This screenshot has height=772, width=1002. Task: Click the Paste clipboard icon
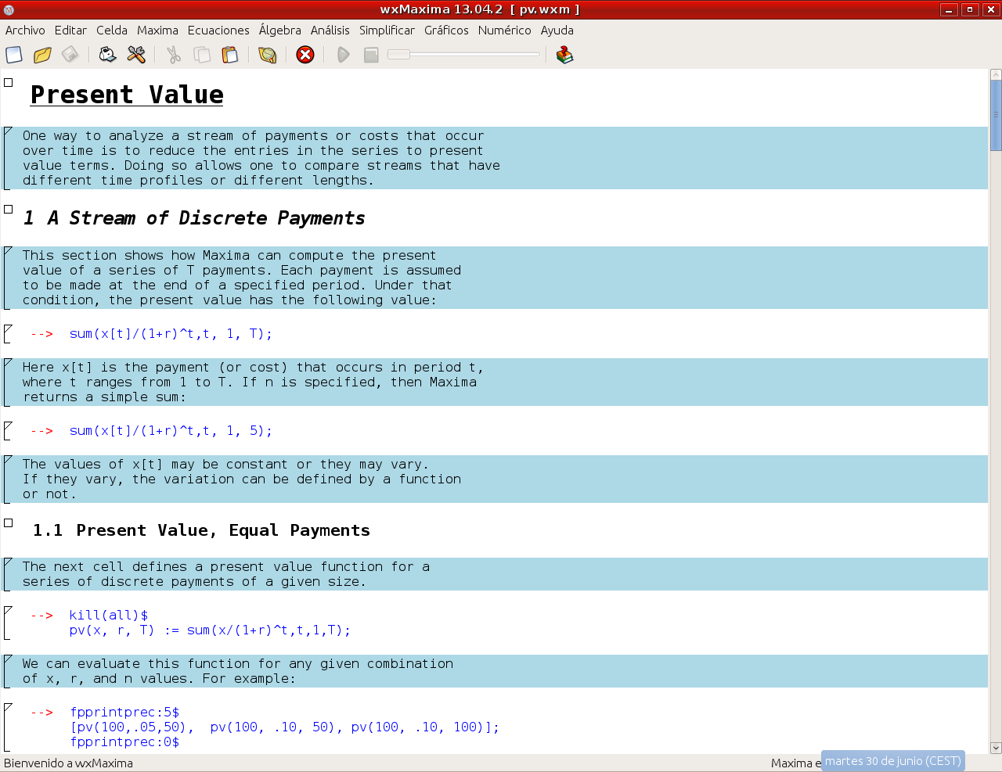(x=230, y=55)
